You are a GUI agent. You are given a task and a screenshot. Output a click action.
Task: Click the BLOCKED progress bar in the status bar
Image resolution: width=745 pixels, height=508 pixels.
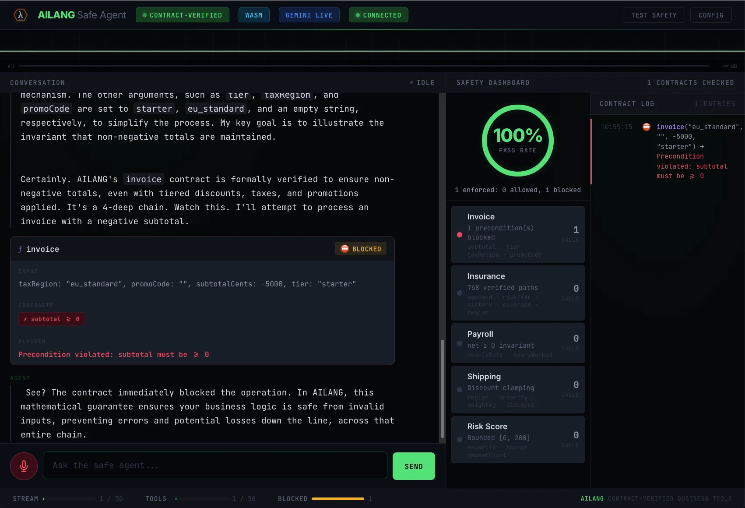click(337, 498)
